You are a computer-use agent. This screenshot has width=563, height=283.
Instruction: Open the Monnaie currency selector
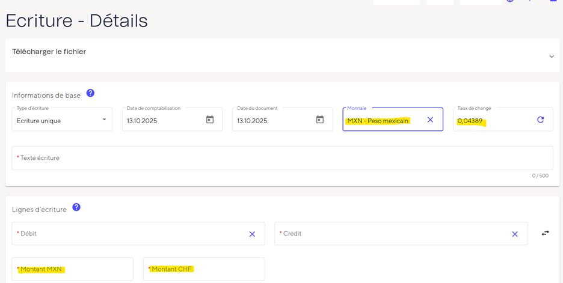[x=382, y=120]
